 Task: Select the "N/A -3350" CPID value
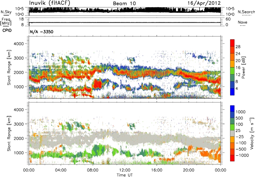tap(42, 32)
